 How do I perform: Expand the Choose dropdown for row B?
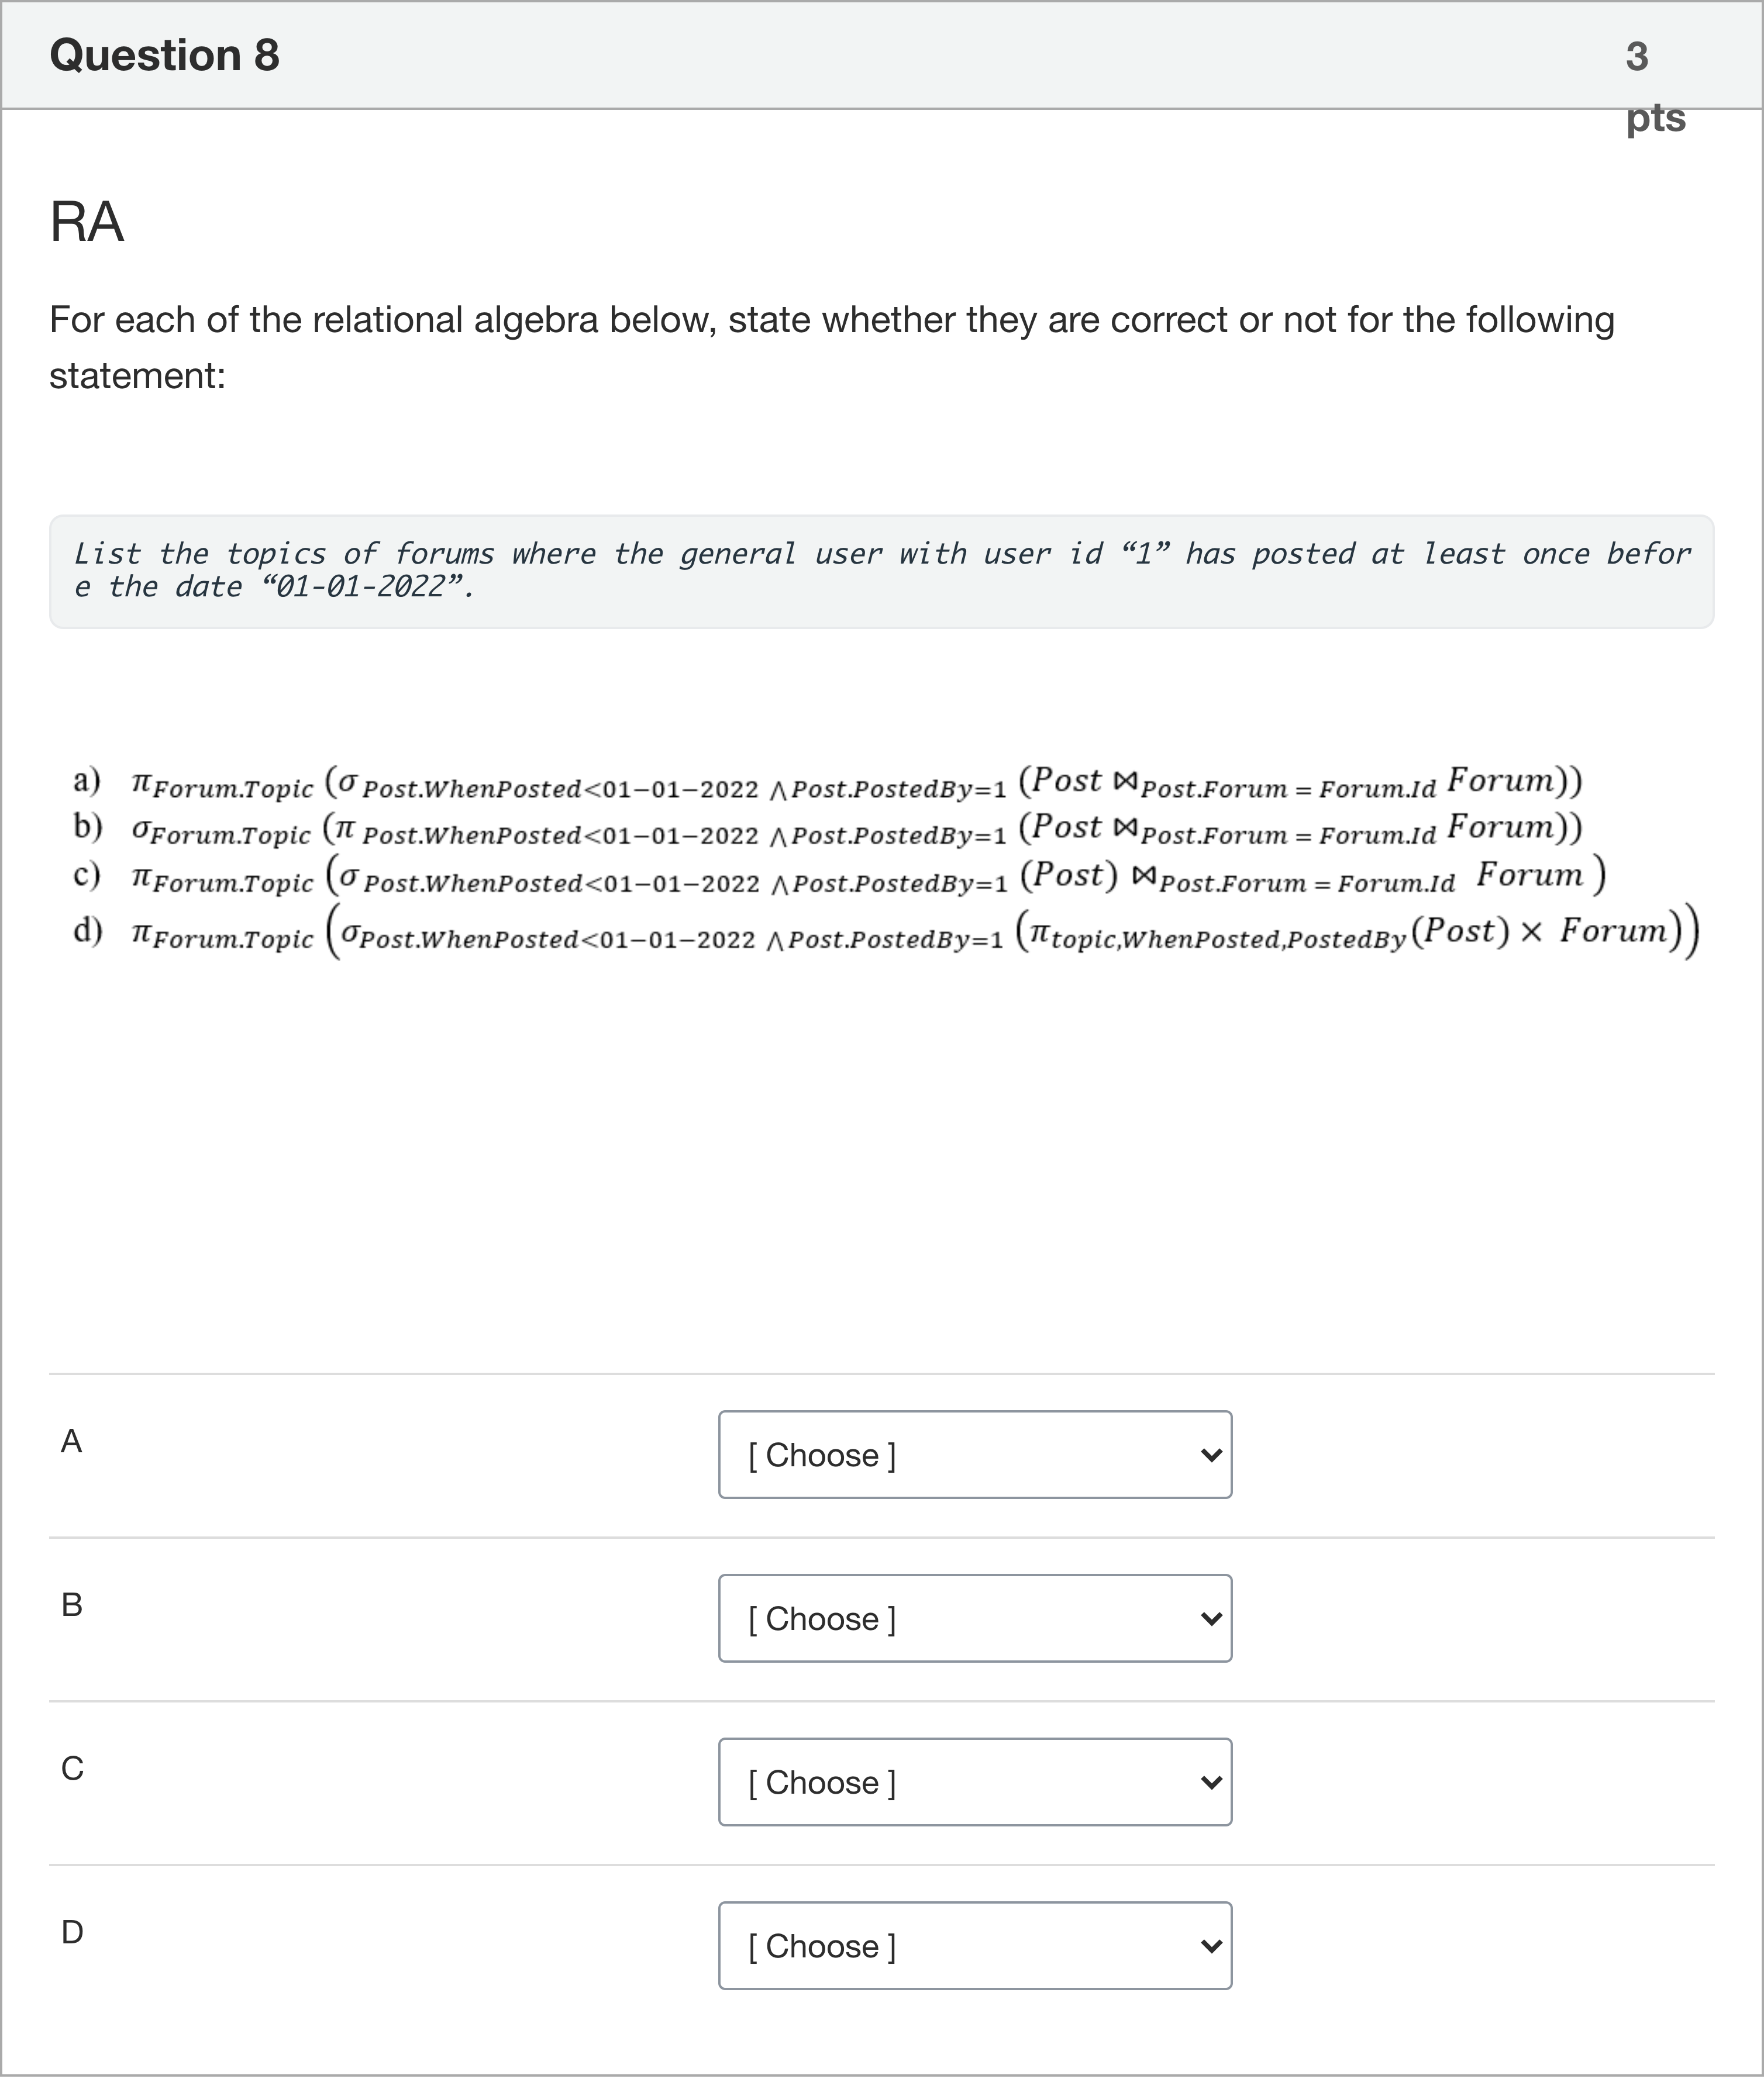pos(974,1618)
